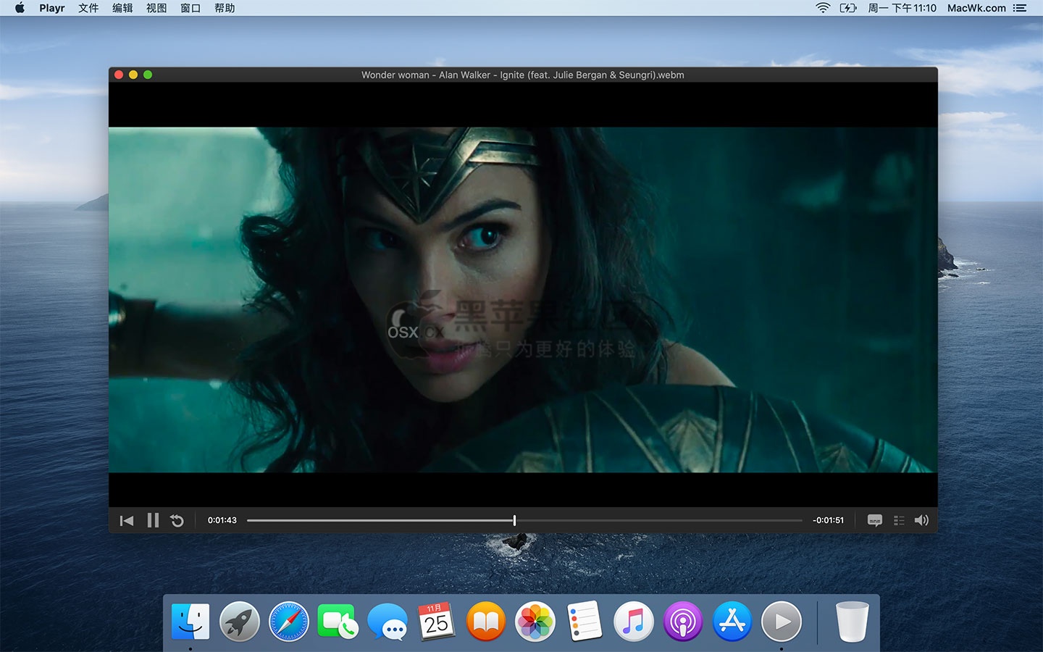1043x652 pixels.
Task: Pause the video playback
Action: [x=153, y=520]
